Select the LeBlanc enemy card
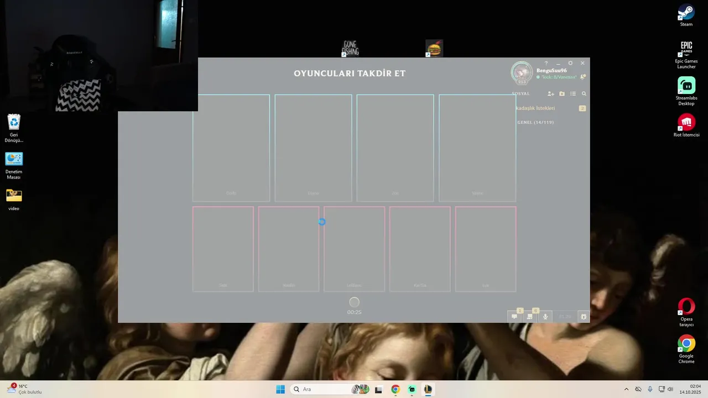The height and width of the screenshot is (398, 708). tap(354, 249)
